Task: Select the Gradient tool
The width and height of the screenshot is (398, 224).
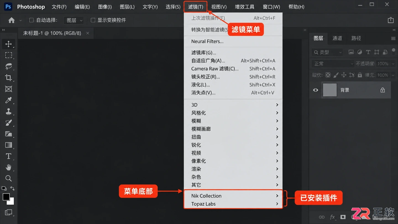Action: point(9,145)
